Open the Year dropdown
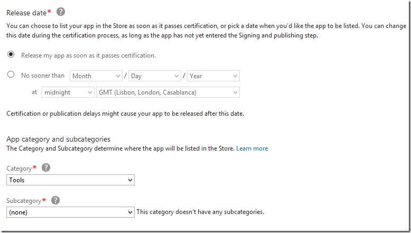The image size is (411, 233). (213, 76)
